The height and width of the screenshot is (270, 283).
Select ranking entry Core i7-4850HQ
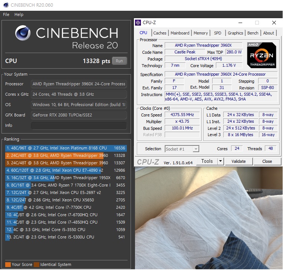66,222
